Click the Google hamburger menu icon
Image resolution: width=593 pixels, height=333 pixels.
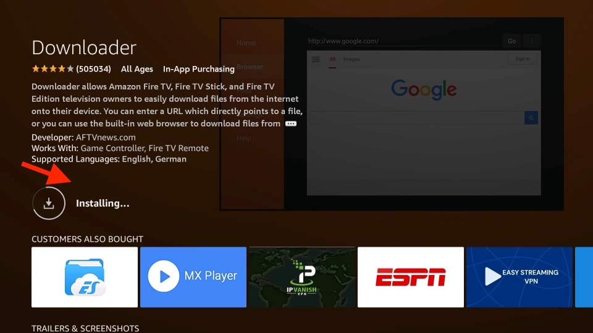(316, 59)
